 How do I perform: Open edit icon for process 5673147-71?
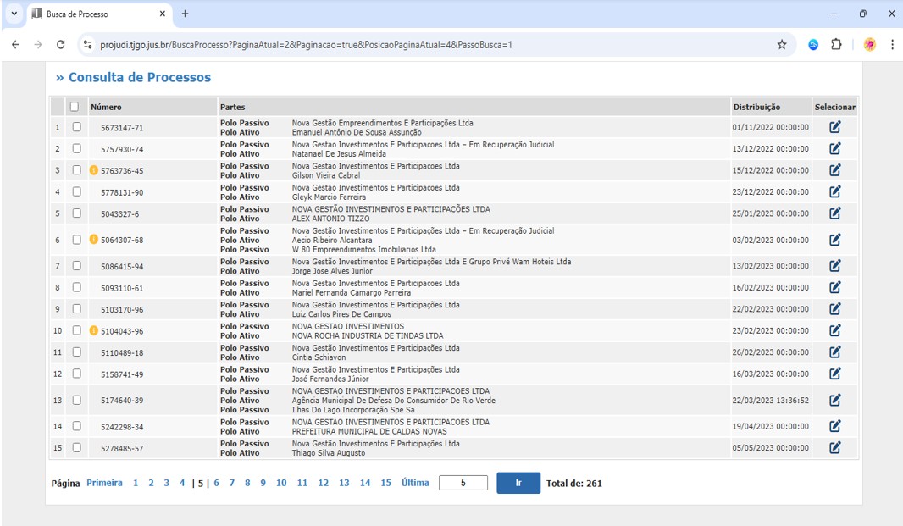(834, 127)
